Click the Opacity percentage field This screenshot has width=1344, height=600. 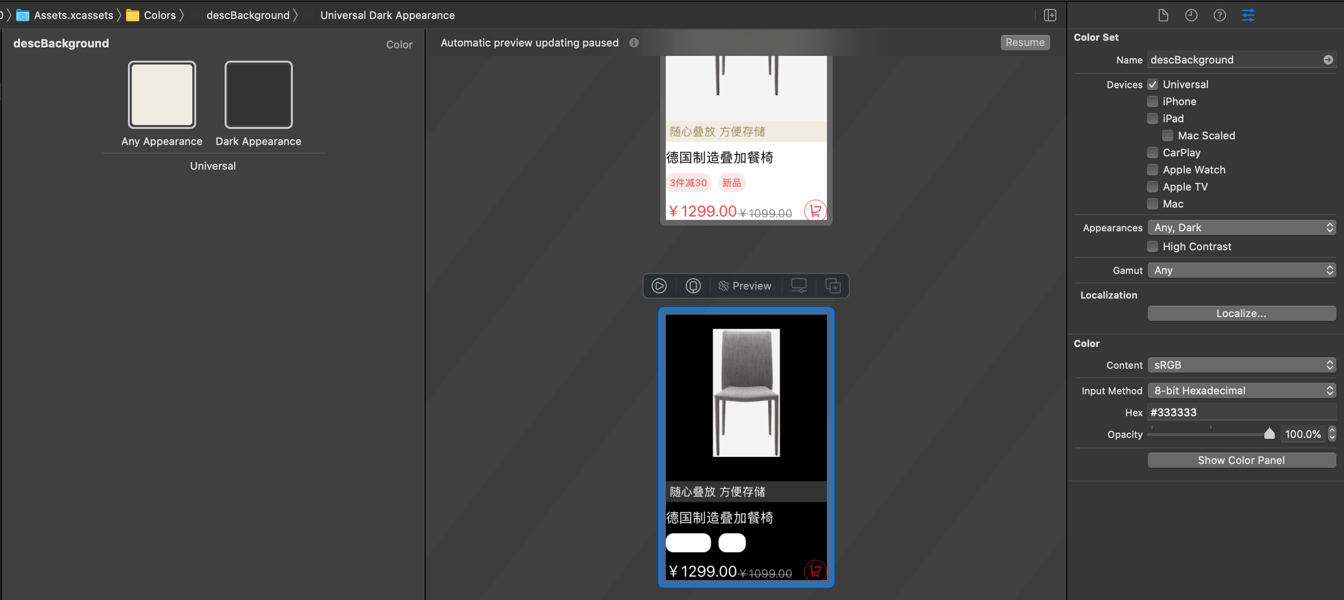(x=1303, y=434)
